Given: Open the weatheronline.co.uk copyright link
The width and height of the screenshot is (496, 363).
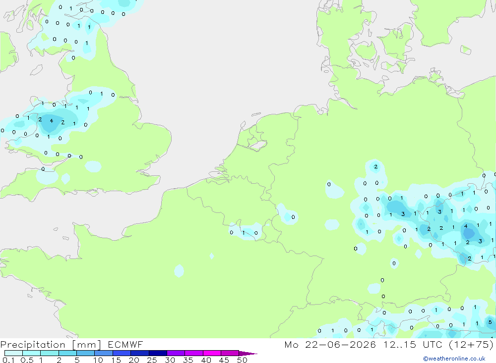Looking at the screenshot, I should pyautogui.click(x=454, y=359).
